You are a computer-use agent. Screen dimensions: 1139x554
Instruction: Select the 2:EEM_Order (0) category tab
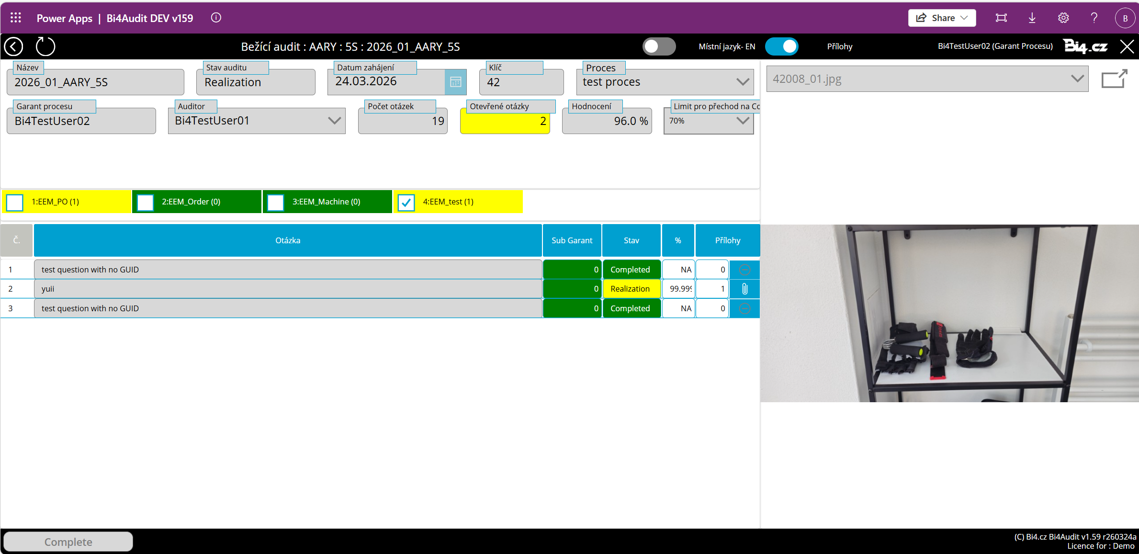[x=191, y=202]
